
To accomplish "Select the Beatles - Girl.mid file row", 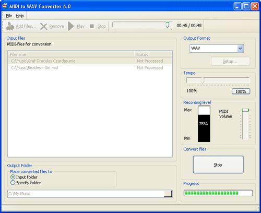I will (x=90, y=68).
